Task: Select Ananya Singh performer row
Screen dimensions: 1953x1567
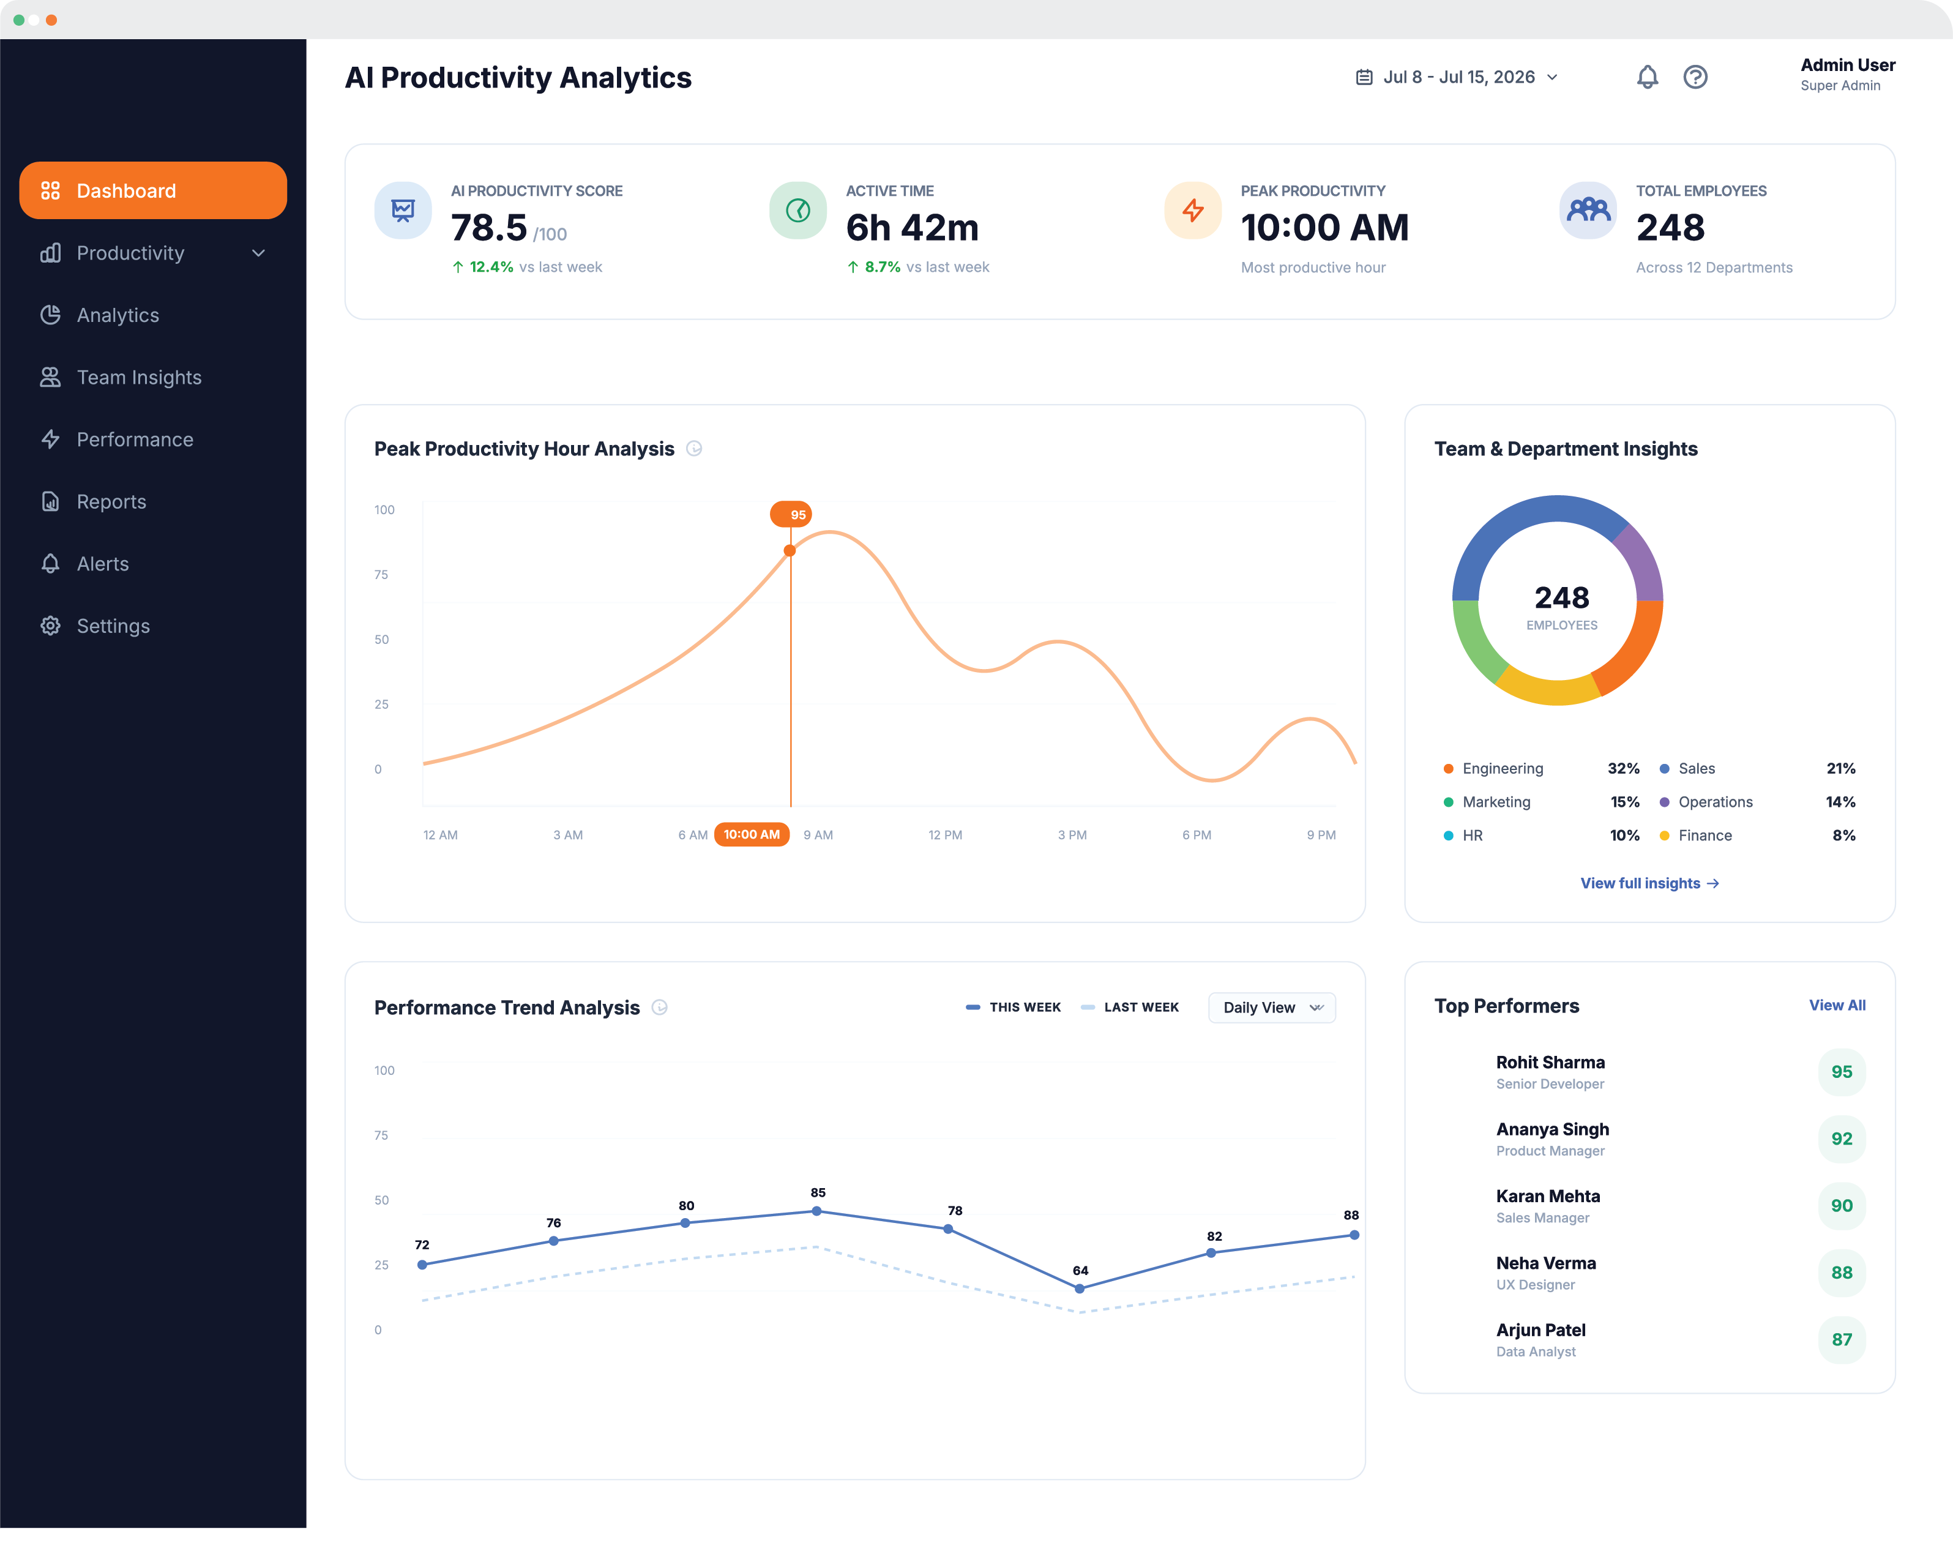Action: (1649, 1140)
